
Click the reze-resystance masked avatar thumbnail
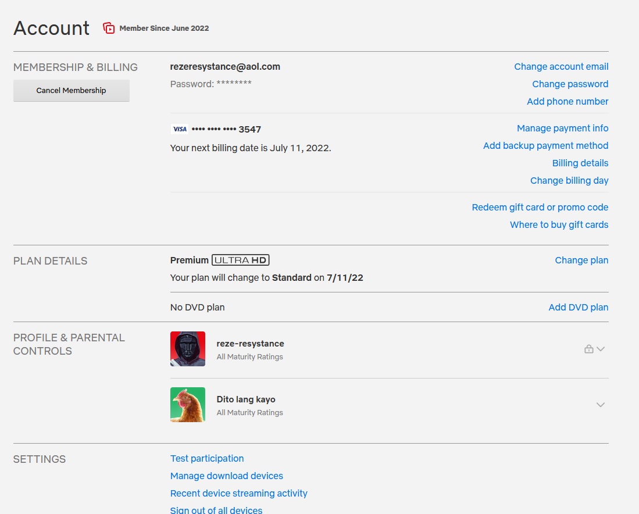(188, 349)
